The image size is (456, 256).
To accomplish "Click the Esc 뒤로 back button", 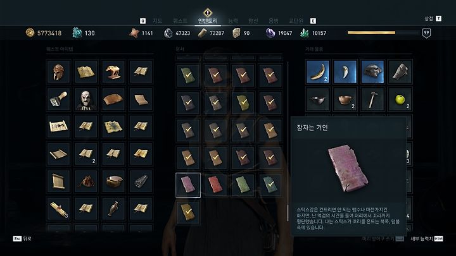I will coord(22,238).
